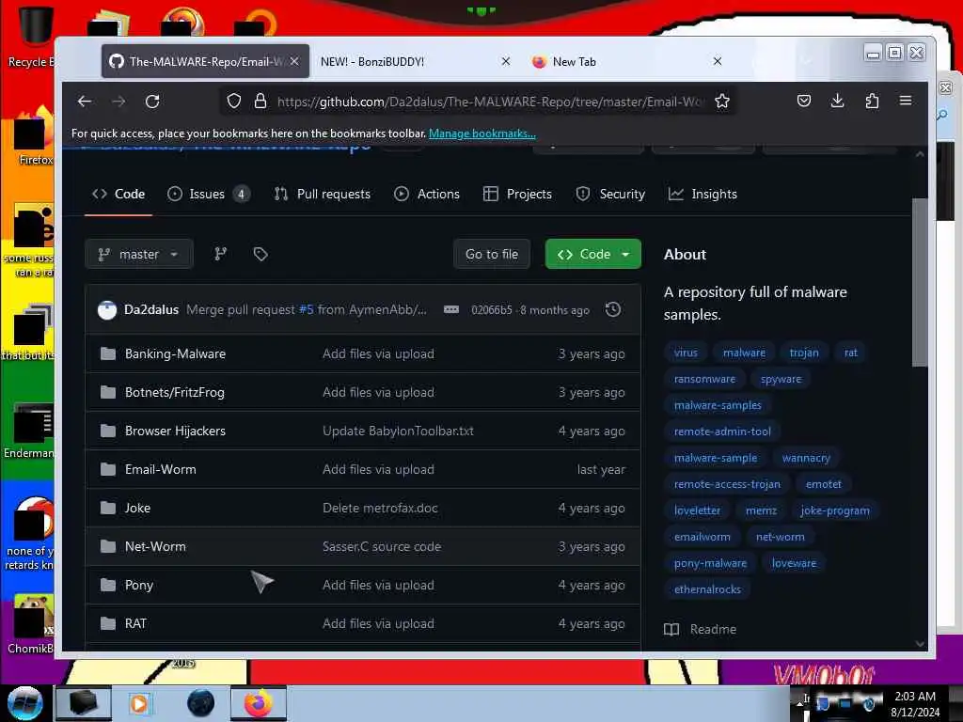Open Update BabylonToolbar.txt commit message
963x722 pixels.
click(398, 431)
